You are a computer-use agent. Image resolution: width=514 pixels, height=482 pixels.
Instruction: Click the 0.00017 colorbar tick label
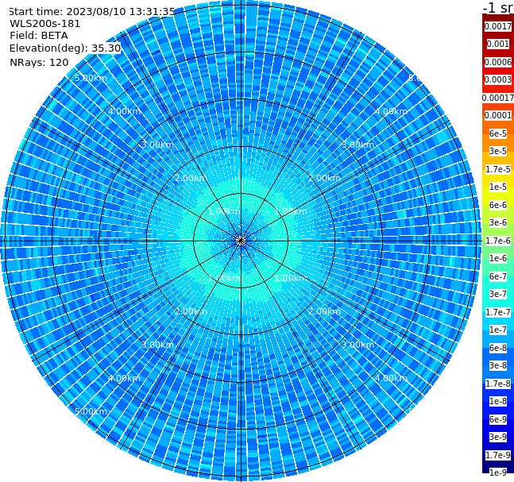(498, 98)
